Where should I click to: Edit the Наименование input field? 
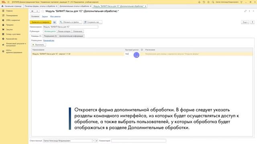click(x=71, y=27)
